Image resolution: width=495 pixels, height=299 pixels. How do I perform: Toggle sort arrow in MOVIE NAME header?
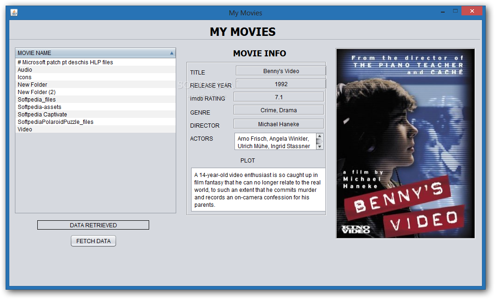point(172,53)
